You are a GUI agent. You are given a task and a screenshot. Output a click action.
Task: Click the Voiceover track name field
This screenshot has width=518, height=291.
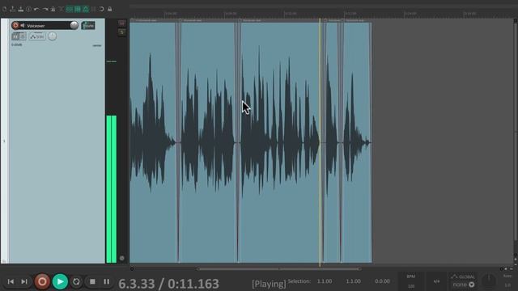tap(47, 26)
